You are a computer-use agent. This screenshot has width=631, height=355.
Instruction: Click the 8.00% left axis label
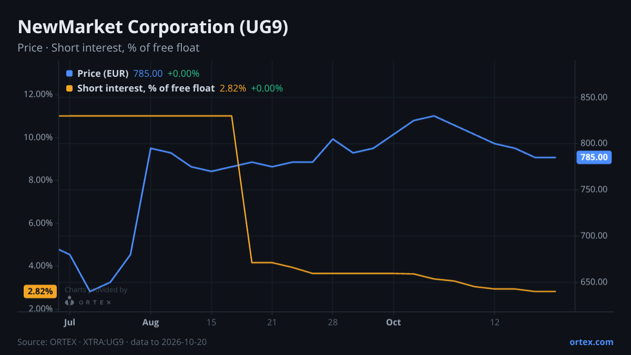(x=39, y=180)
